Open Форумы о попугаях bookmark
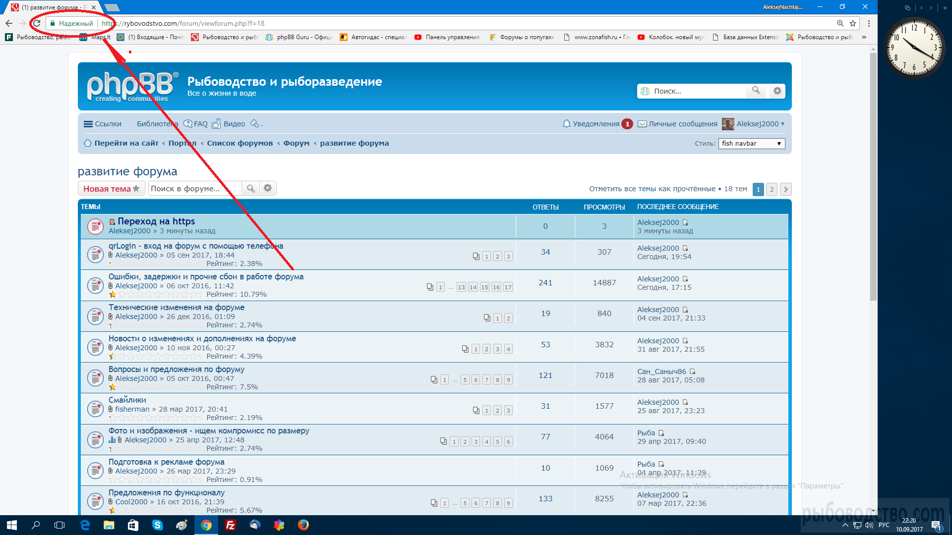The height and width of the screenshot is (535, 952). pos(522,37)
